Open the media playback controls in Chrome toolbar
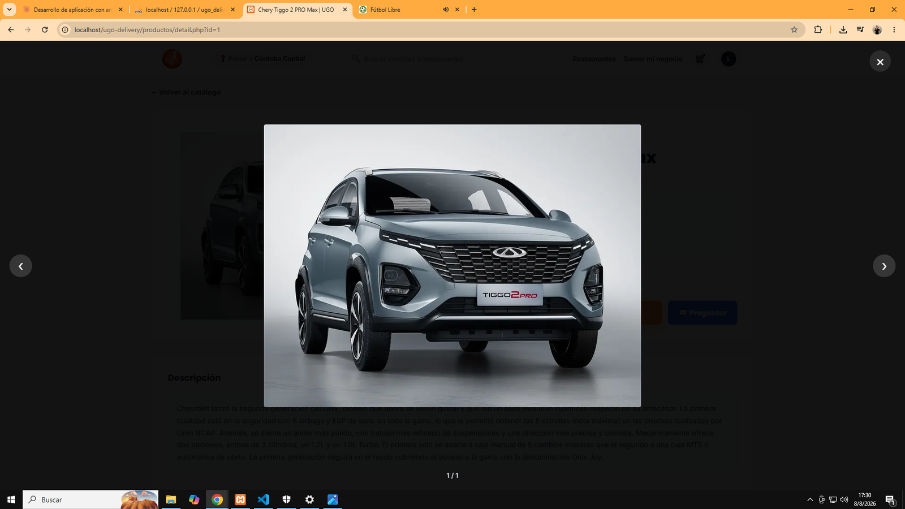905x509 pixels. [860, 30]
